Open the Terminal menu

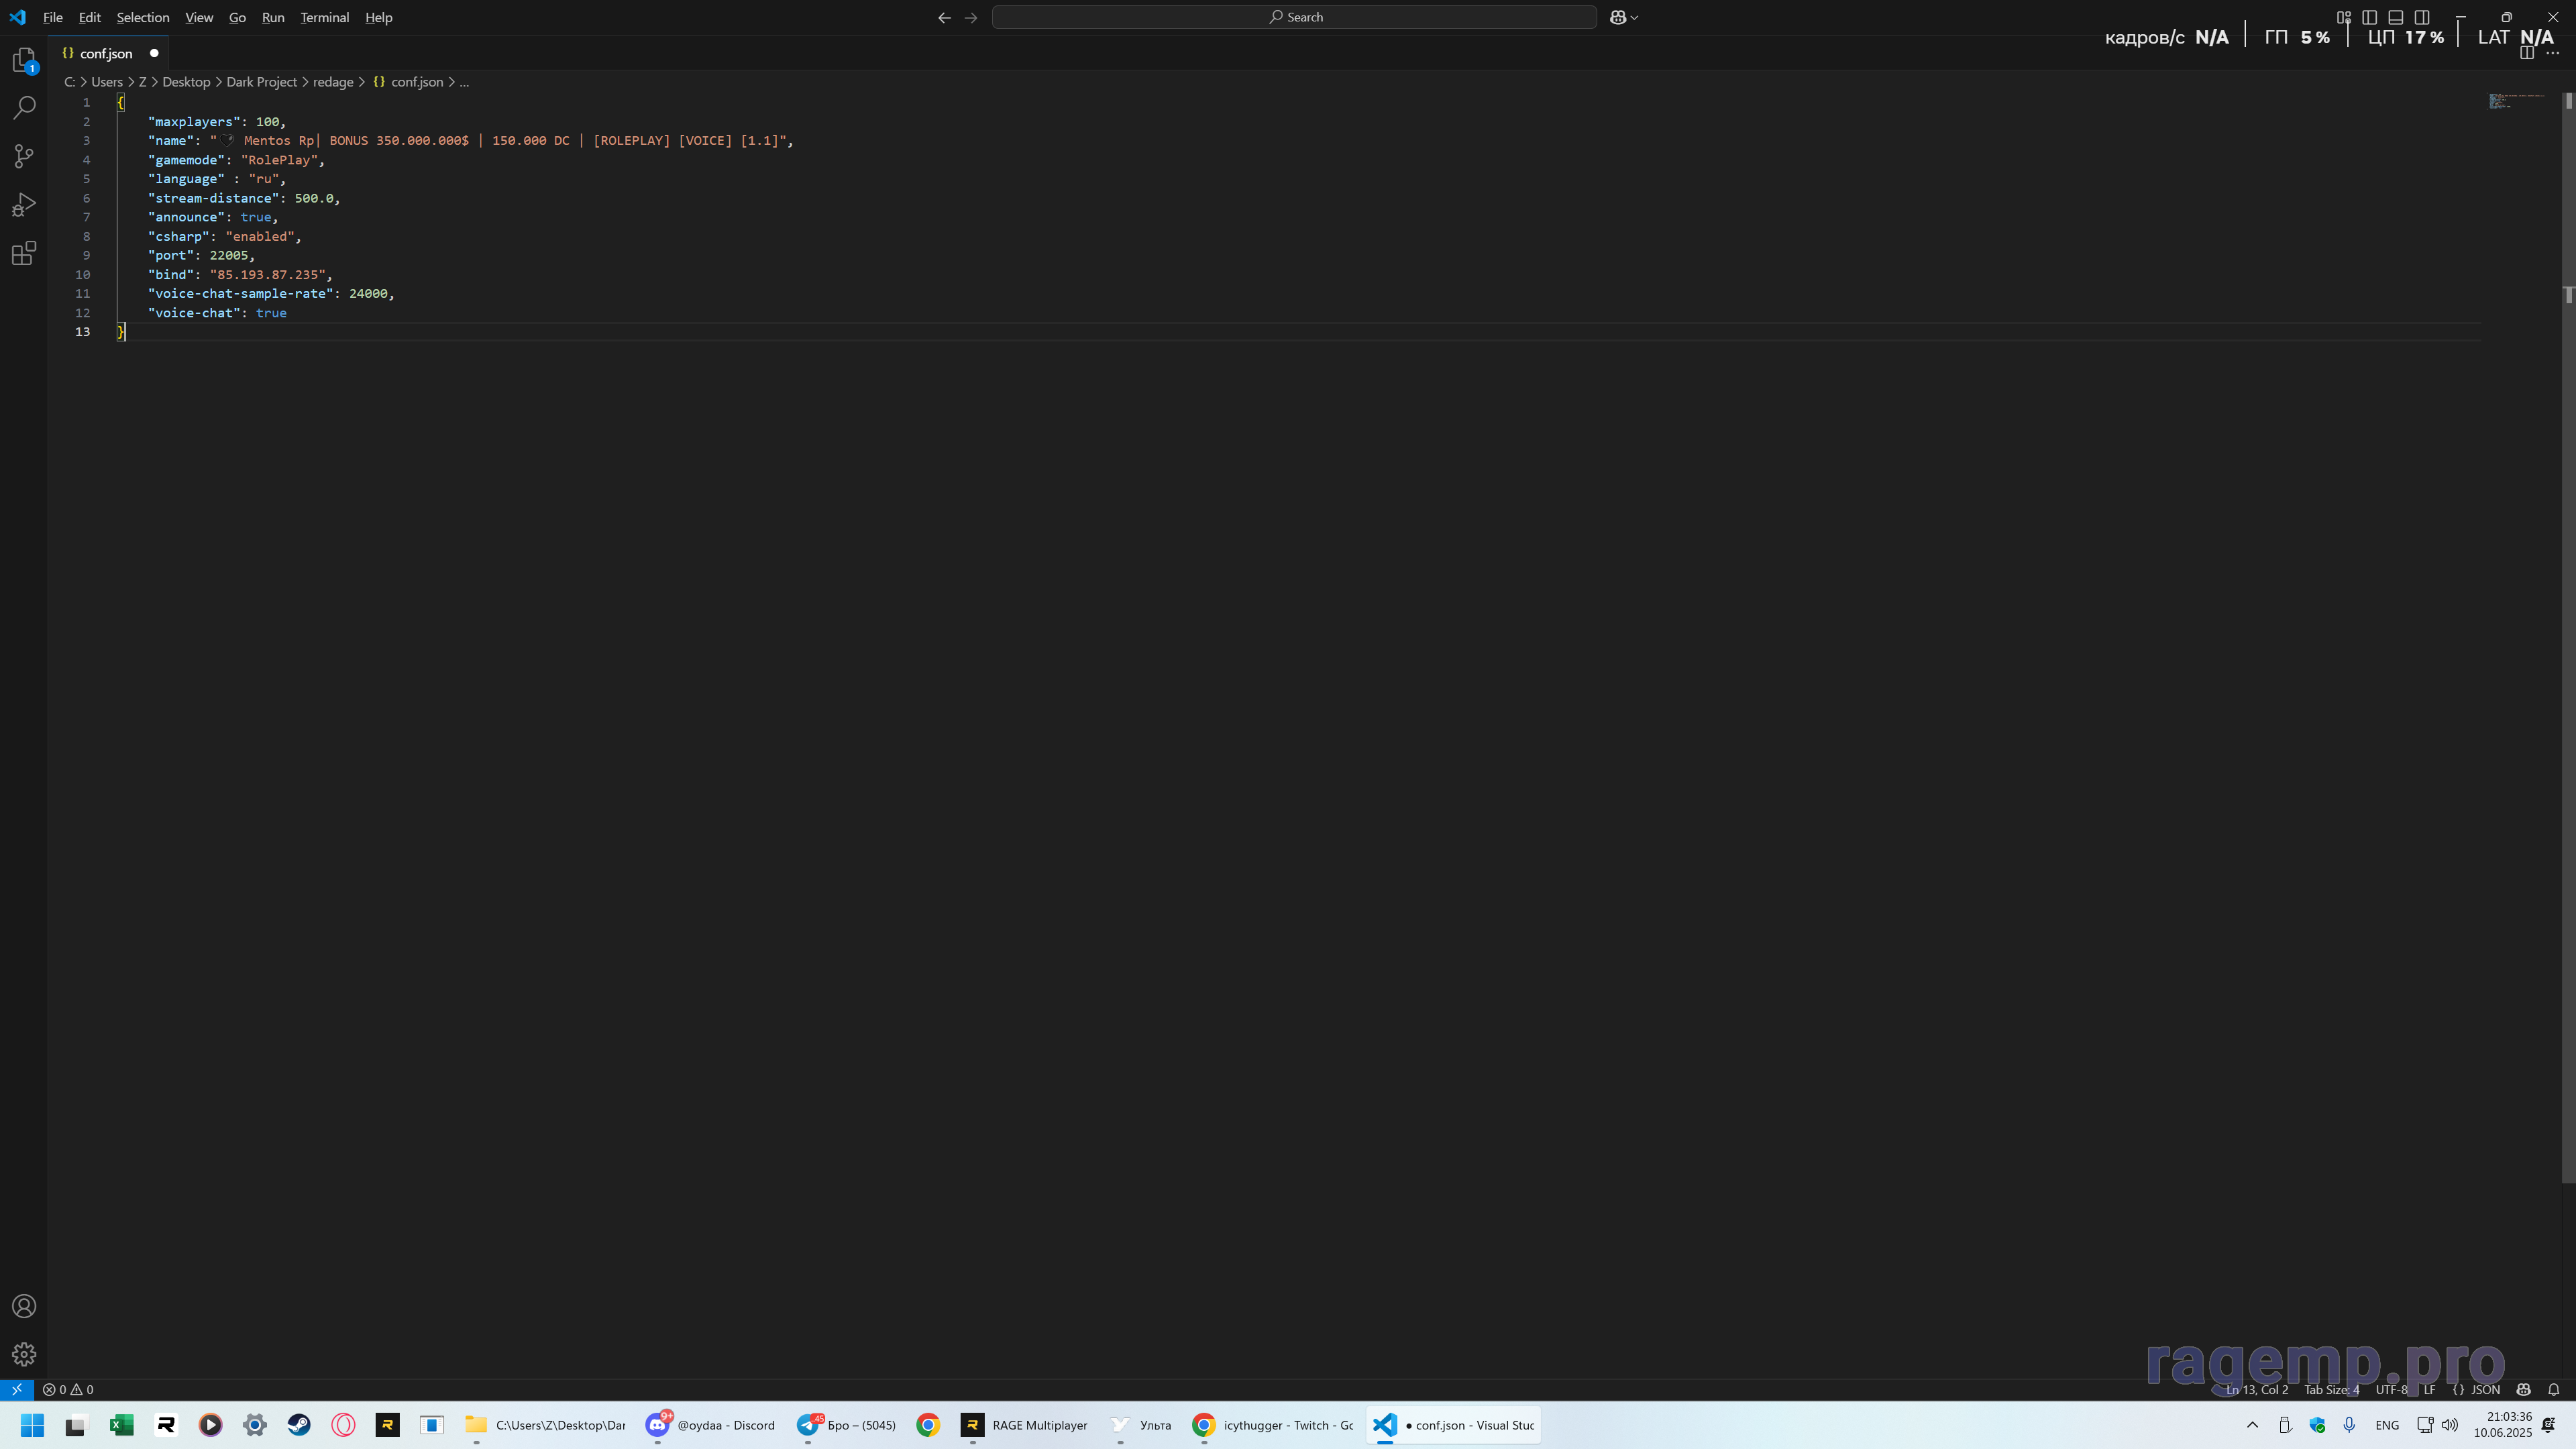(324, 17)
